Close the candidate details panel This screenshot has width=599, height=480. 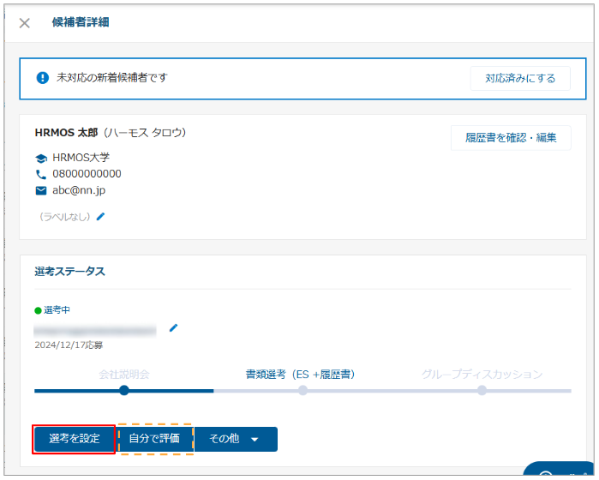tap(25, 23)
